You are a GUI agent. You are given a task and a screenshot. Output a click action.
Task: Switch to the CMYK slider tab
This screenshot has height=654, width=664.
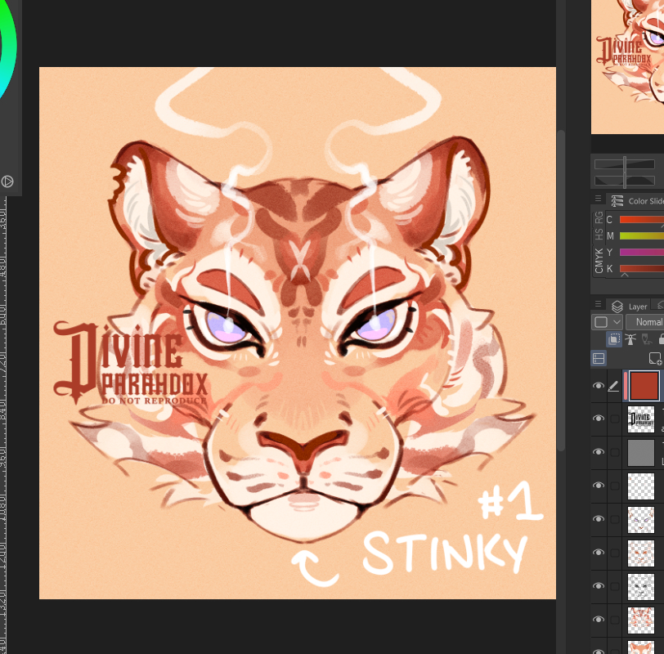pos(599,261)
